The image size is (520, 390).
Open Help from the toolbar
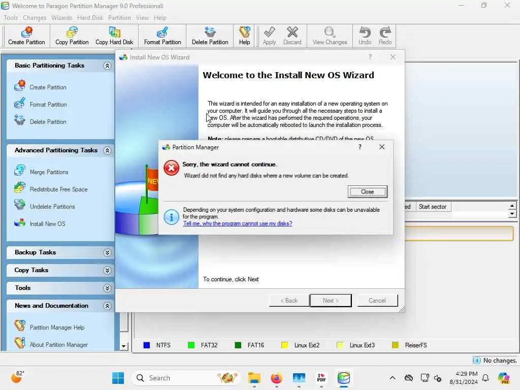point(244,36)
